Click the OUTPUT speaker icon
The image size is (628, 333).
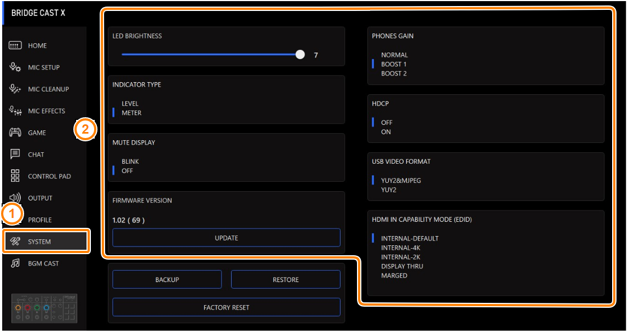[15, 198]
